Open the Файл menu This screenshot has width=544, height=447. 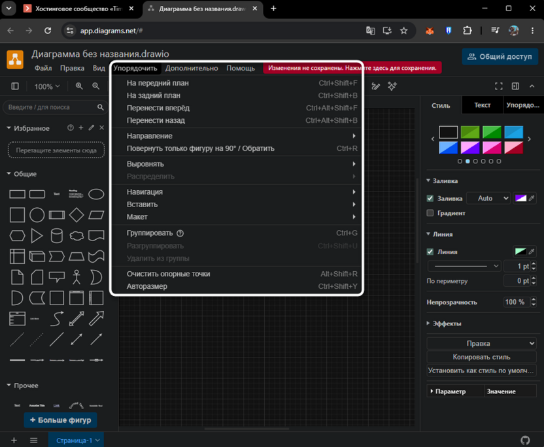pos(43,68)
